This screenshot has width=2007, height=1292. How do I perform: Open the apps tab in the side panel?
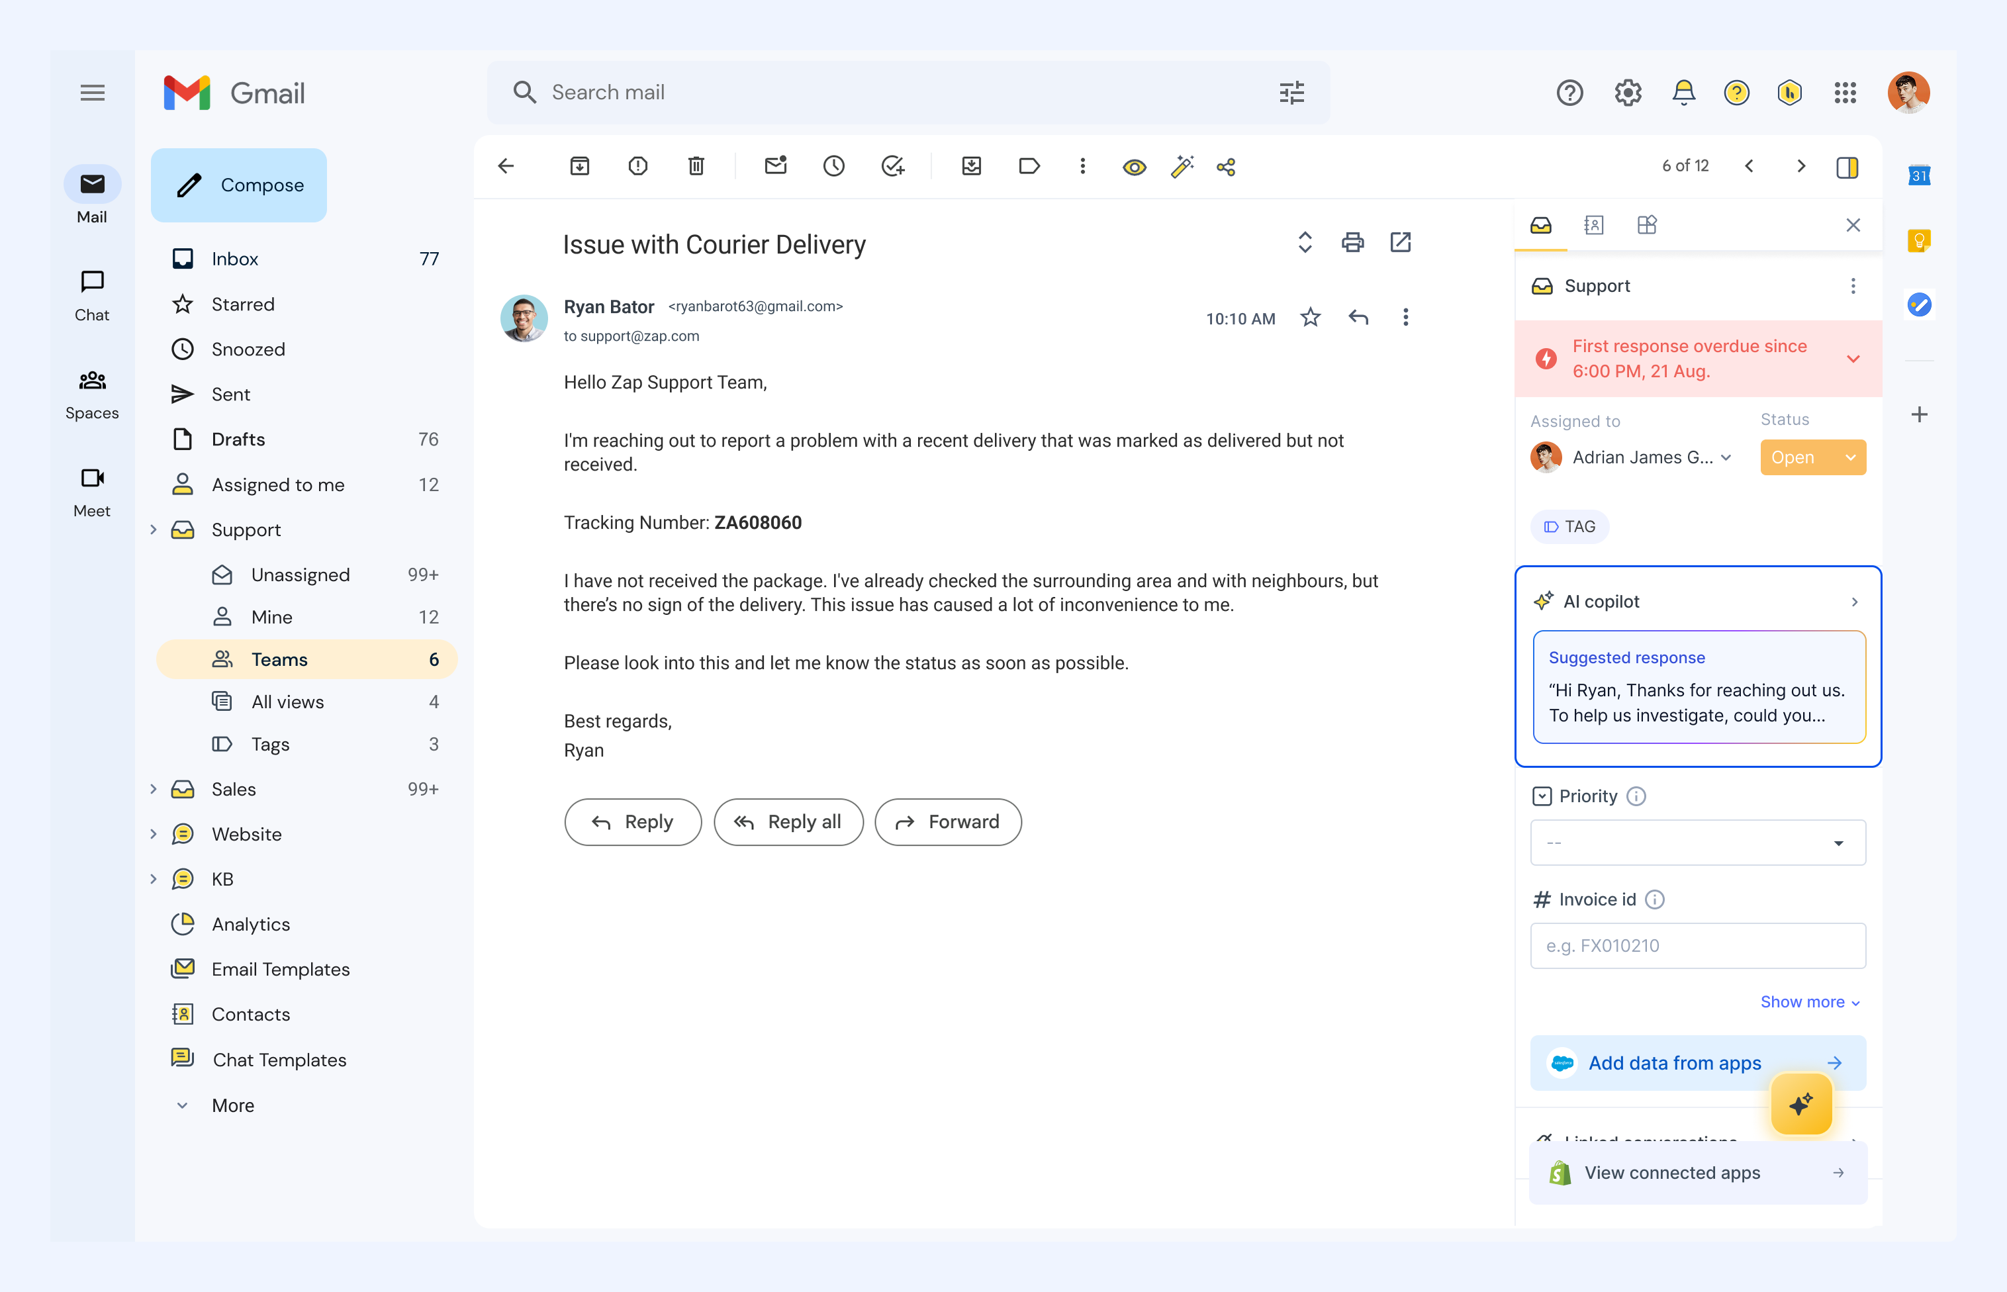(x=1646, y=225)
